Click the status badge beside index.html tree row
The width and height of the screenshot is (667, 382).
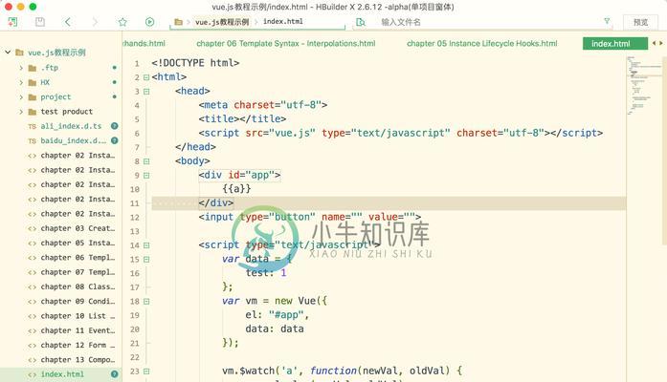[115, 374]
